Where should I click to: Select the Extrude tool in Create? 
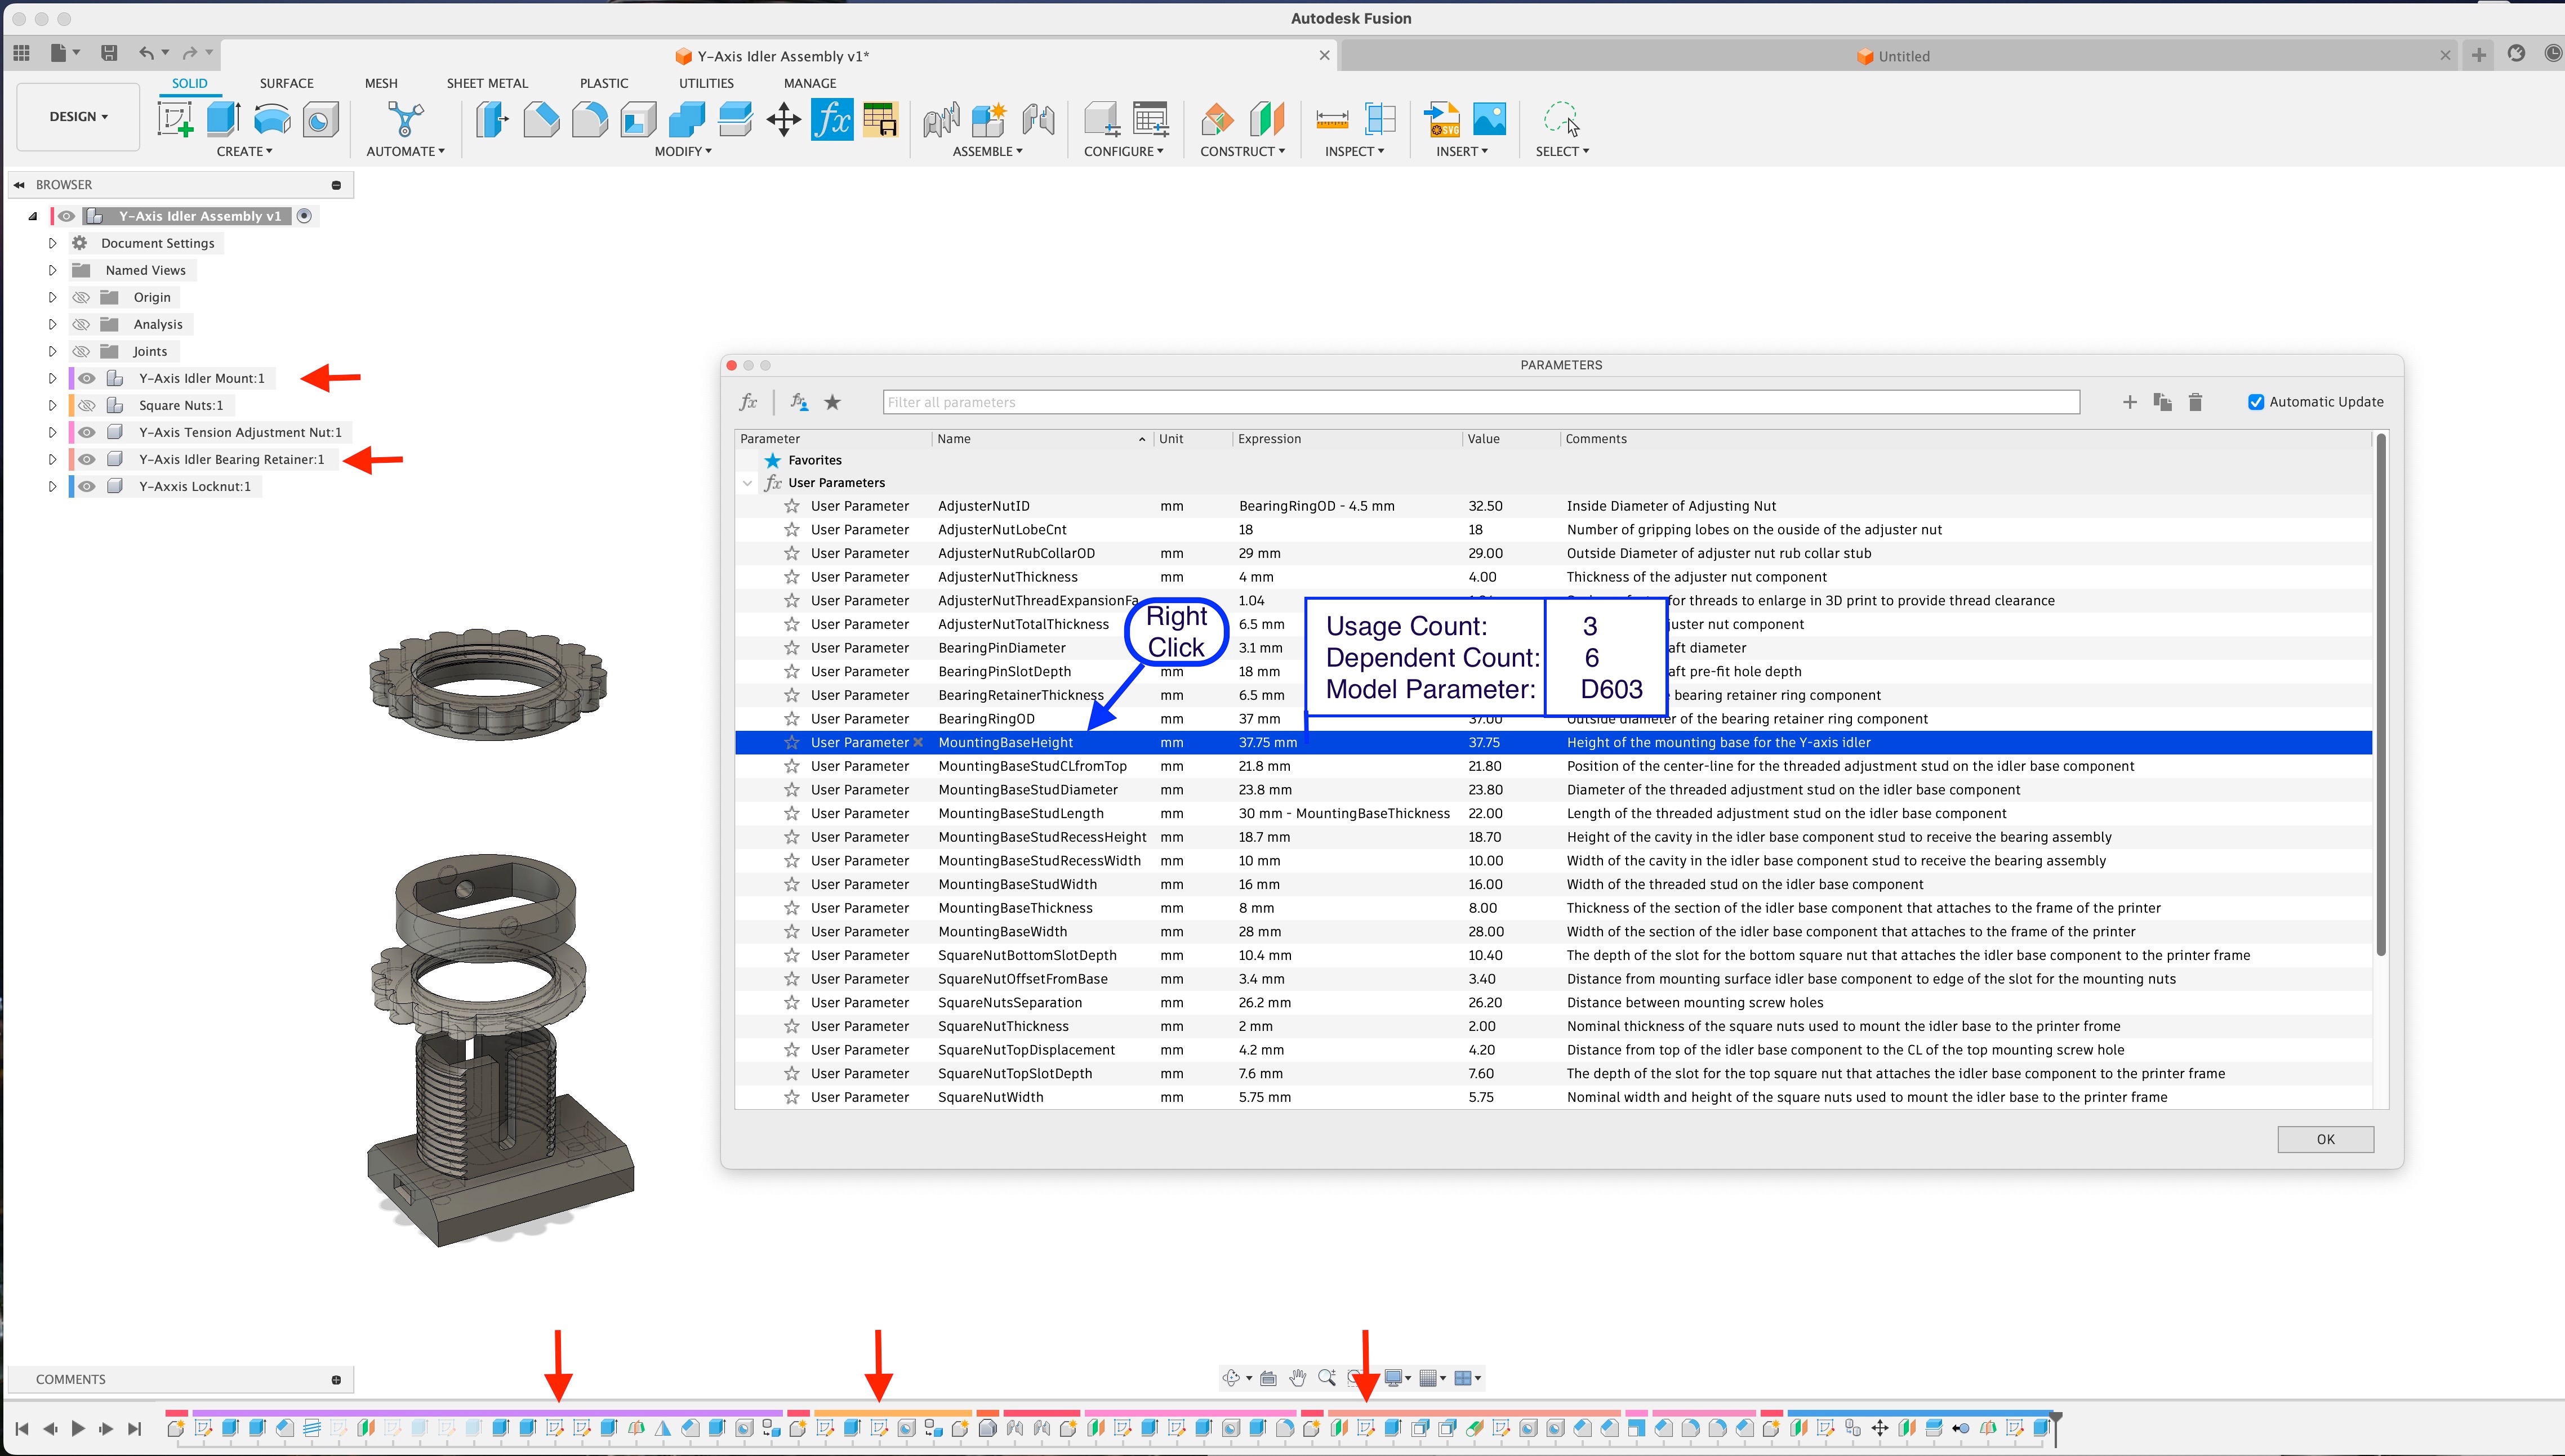[223, 120]
